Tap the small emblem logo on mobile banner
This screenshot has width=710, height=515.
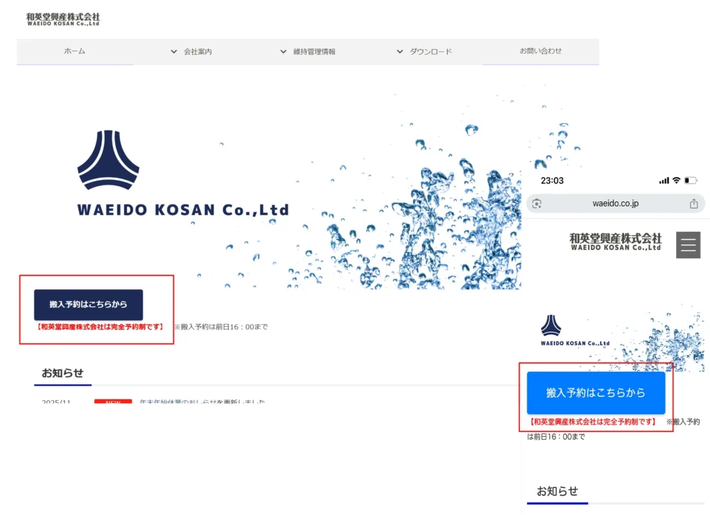point(551,325)
